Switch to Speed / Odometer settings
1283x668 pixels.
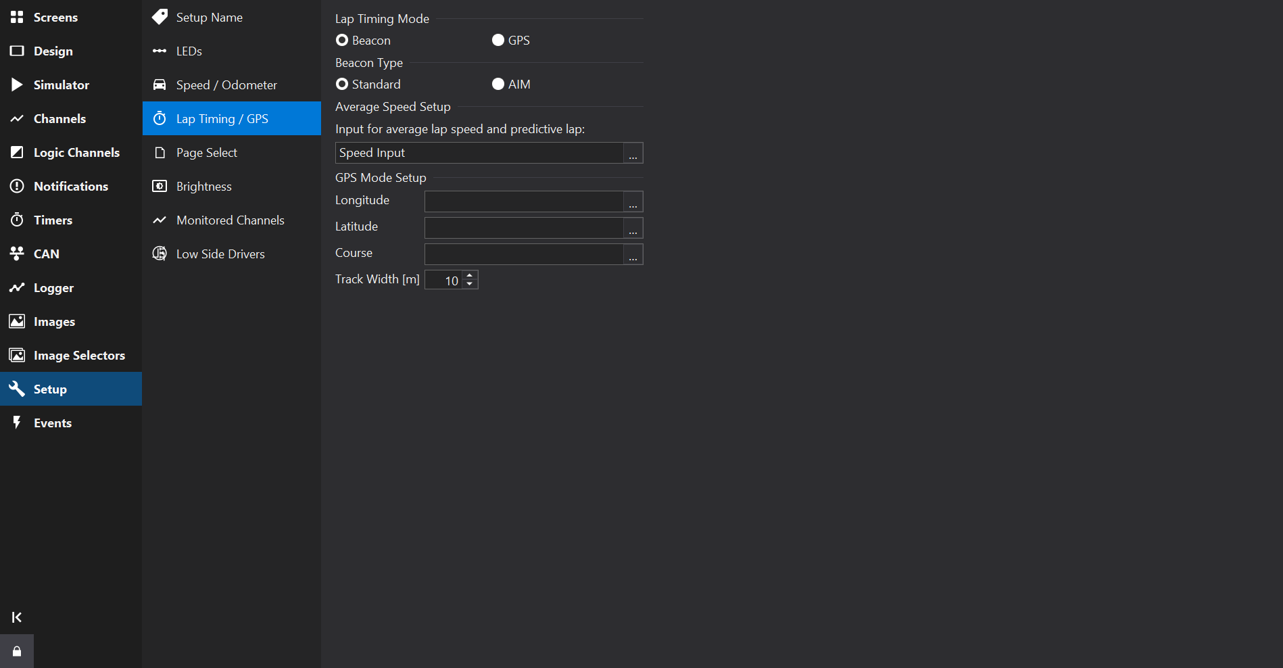click(226, 85)
